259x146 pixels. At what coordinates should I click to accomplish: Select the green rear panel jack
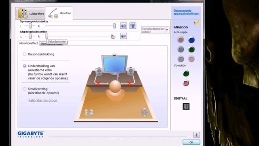pyautogui.click(x=191, y=49)
